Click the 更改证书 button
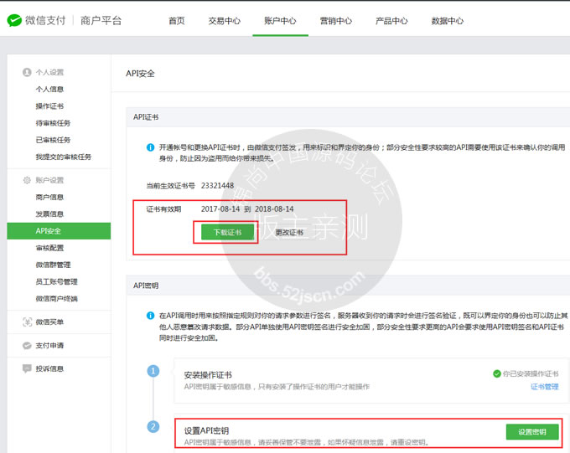Image resolution: width=570 pixels, height=453 pixels. [x=289, y=233]
